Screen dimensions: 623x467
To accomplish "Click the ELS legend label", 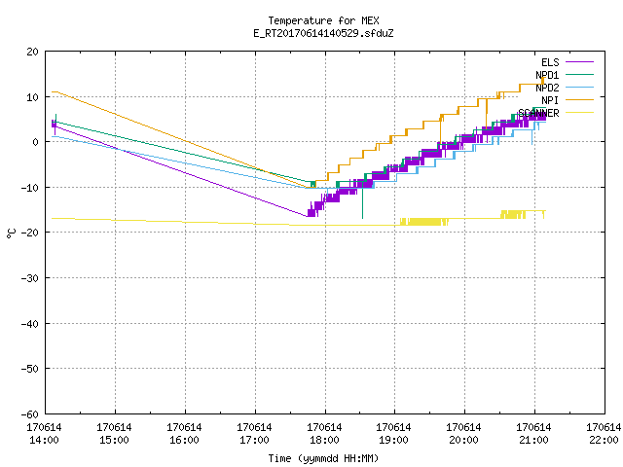I will point(550,62).
